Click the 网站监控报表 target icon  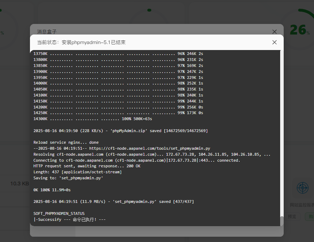pyautogui.click(x=302, y=188)
